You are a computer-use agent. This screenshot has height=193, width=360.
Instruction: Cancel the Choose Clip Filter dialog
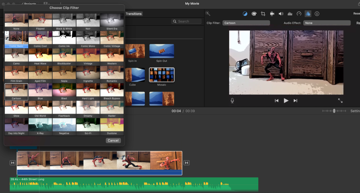pyautogui.click(x=113, y=140)
